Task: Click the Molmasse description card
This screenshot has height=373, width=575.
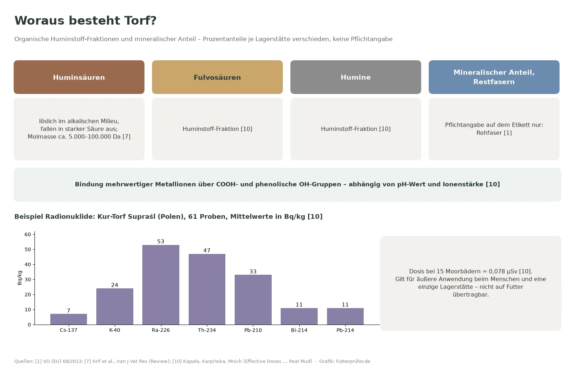Action: tap(79, 129)
